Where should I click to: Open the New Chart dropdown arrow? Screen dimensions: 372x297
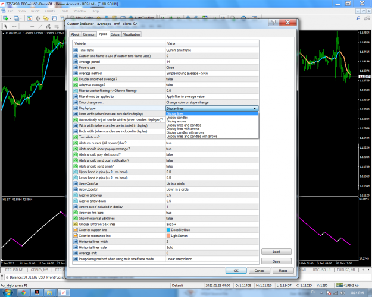pyautogui.click(x=10, y=18)
